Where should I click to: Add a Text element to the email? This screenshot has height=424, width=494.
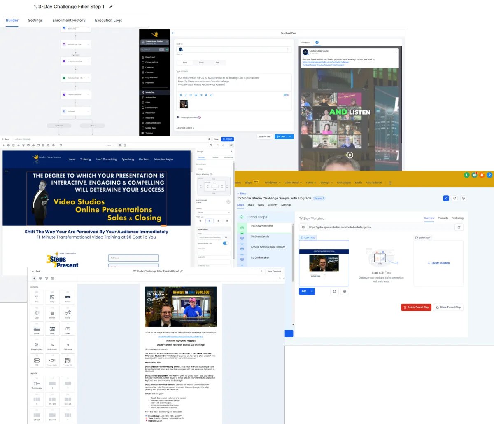(37, 297)
